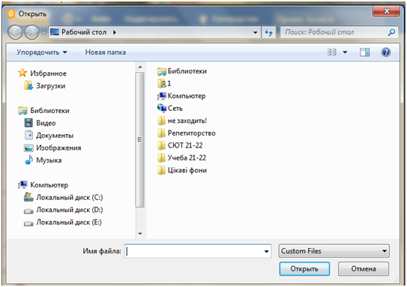Click the Загрузки folder icon
This screenshot has width=407, height=287.
click(x=28, y=85)
